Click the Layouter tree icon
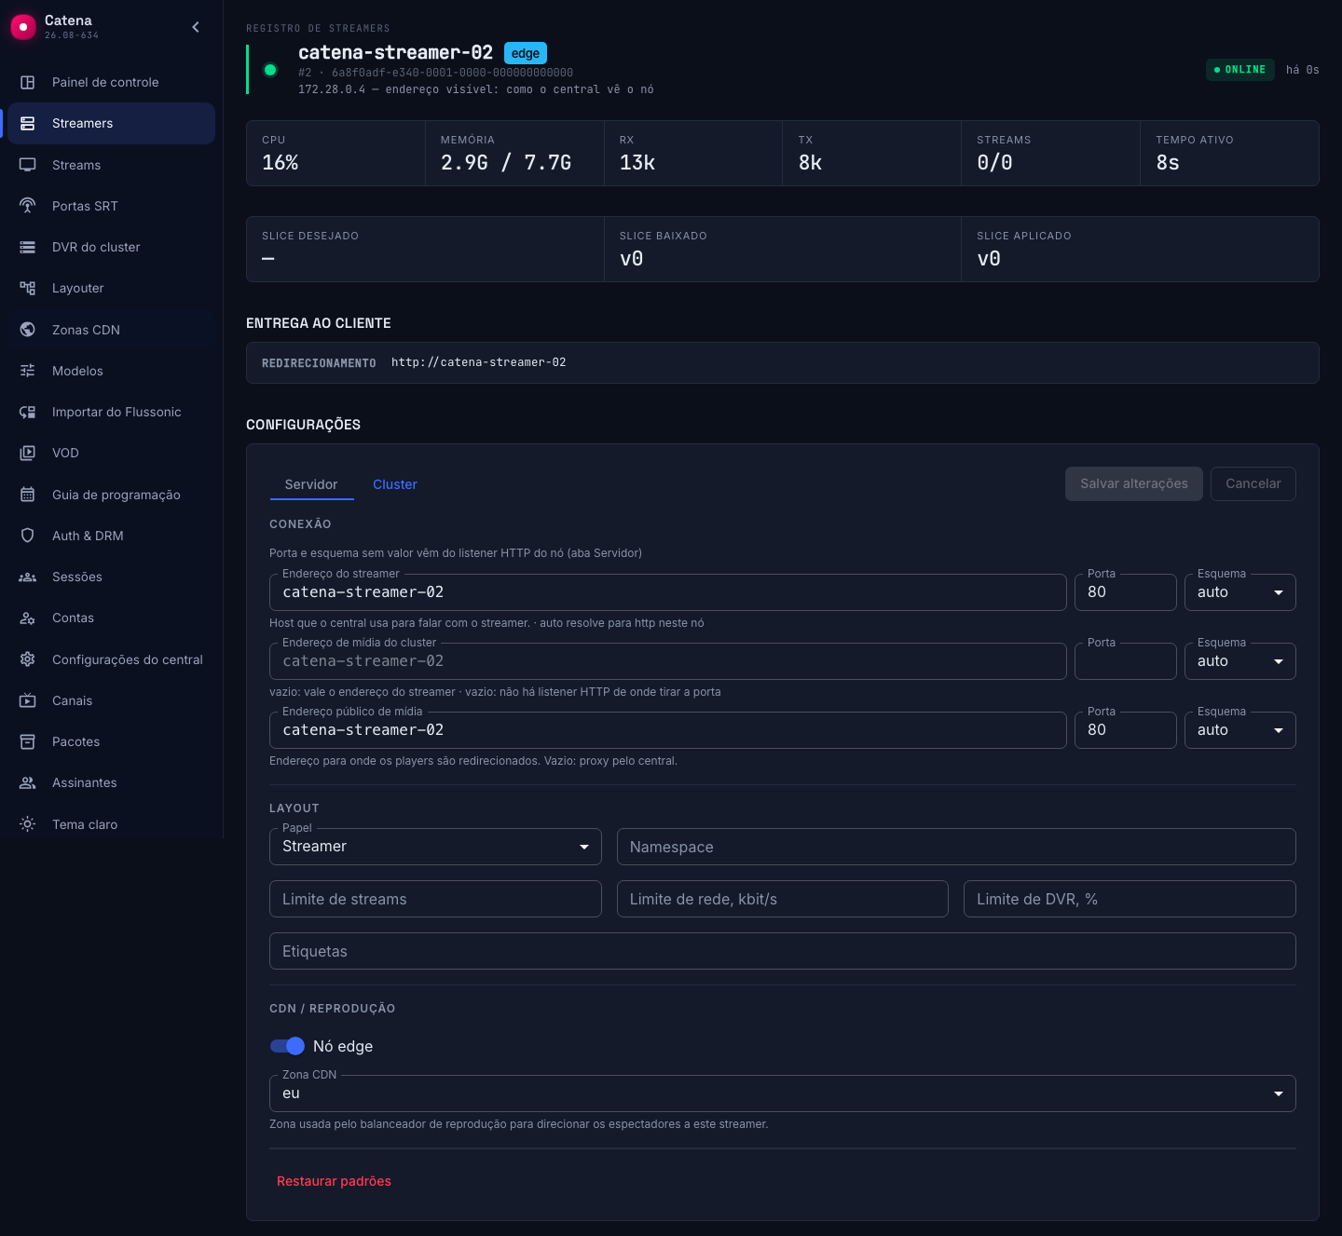 (x=28, y=288)
